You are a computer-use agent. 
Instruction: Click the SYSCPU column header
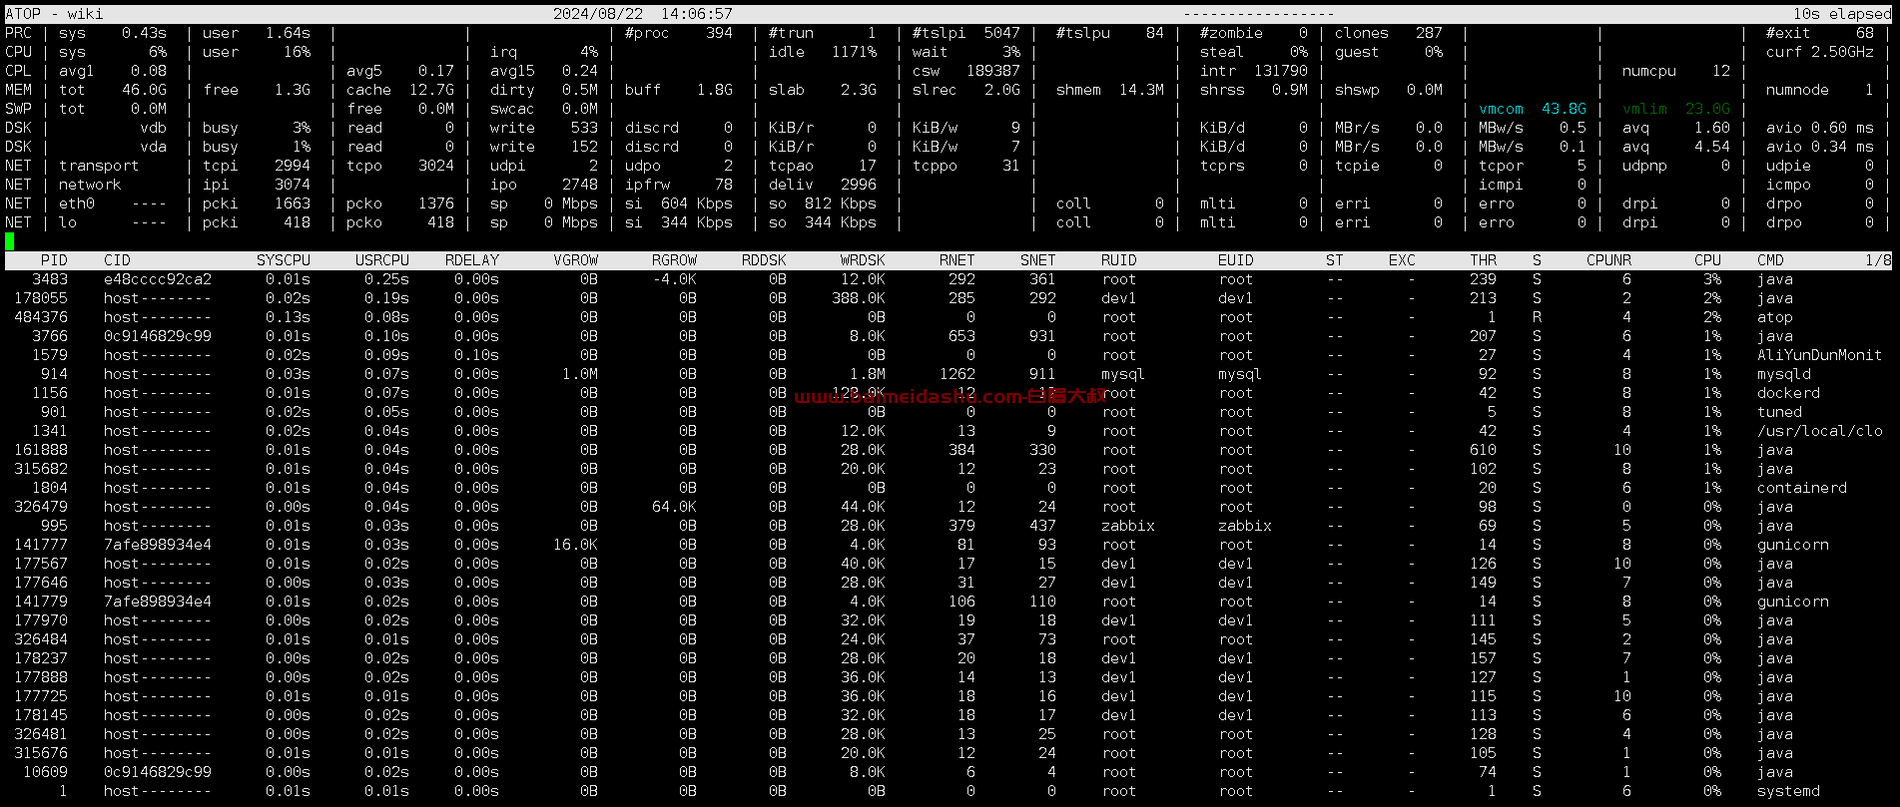click(284, 260)
